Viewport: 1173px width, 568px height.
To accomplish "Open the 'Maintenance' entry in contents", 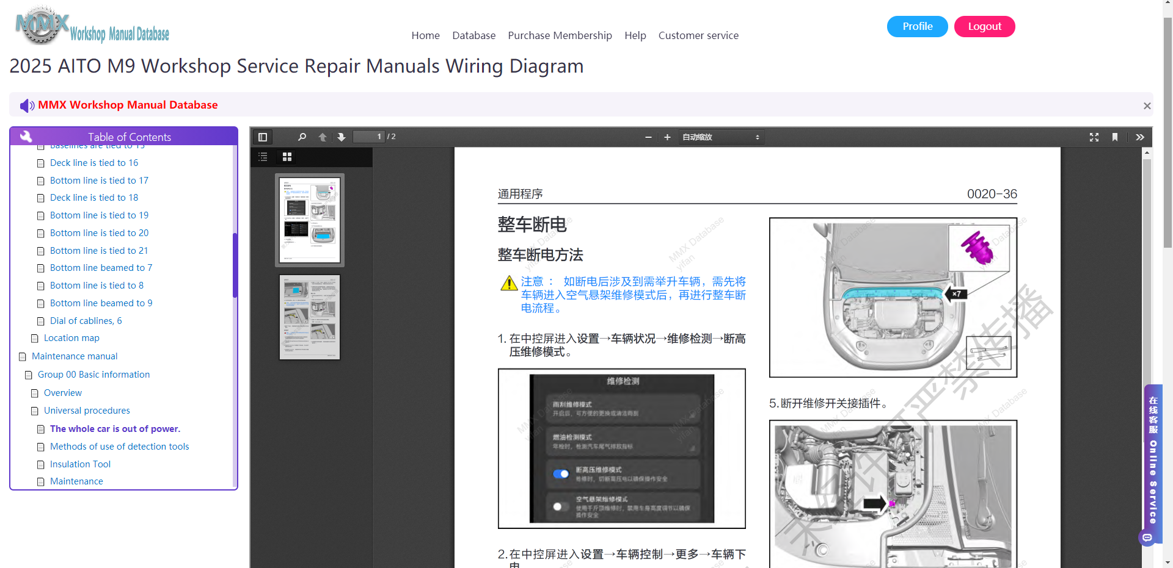I will [x=76, y=481].
